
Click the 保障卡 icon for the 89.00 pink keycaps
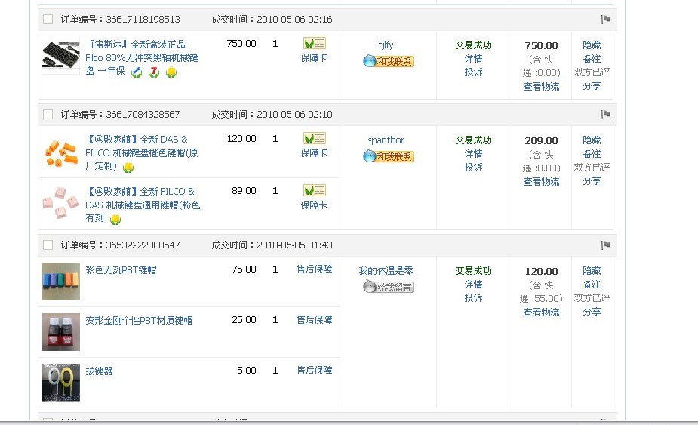(x=314, y=190)
